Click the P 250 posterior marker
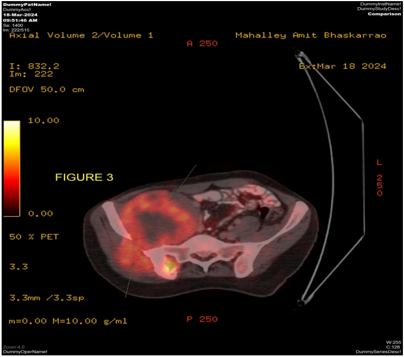The image size is (404, 357). click(x=201, y=319)
